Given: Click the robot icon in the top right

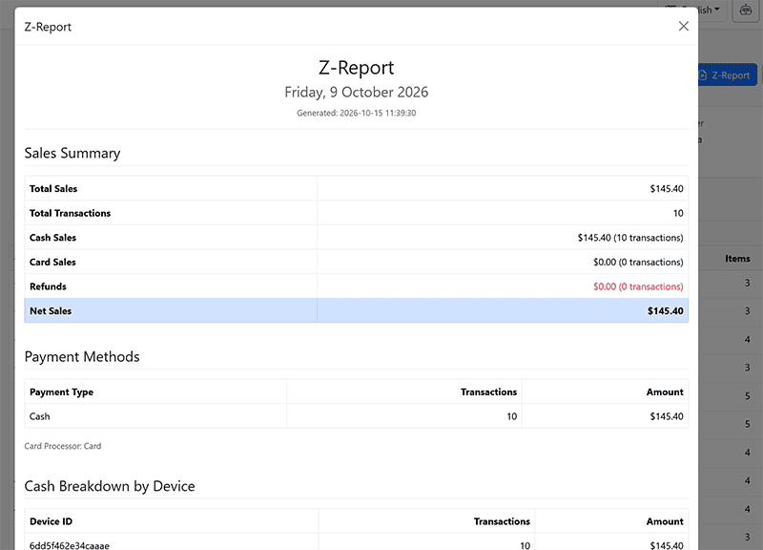Looking at the screenshot, I should [746, 11].
